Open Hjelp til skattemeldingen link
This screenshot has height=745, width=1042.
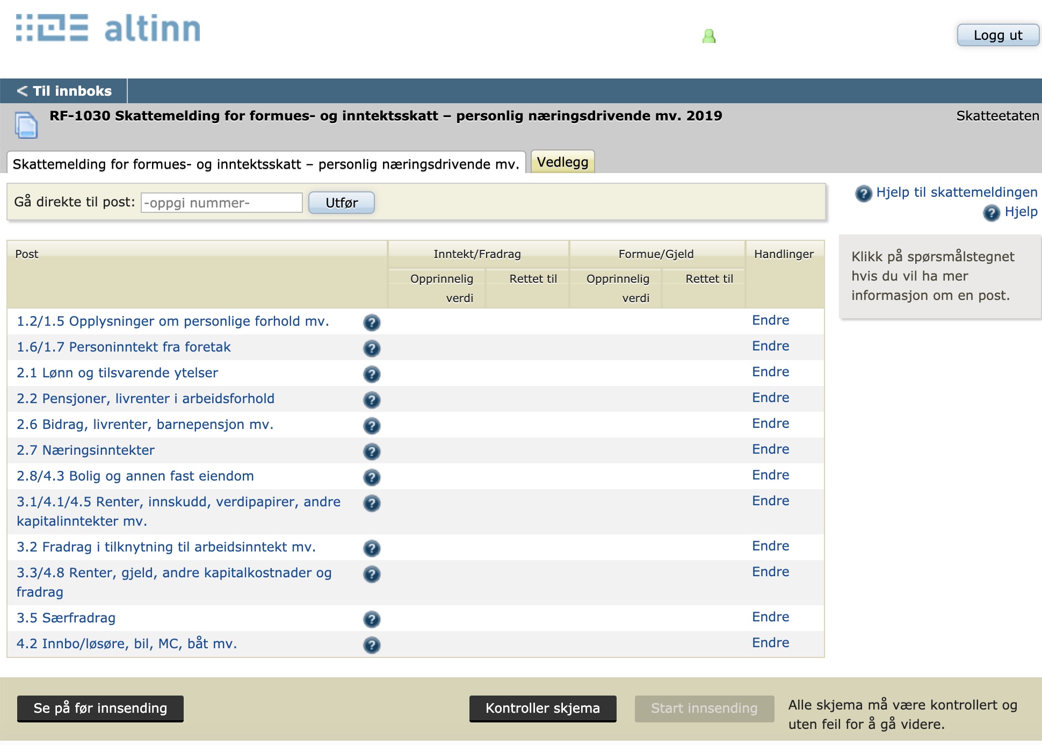tap(956, 192)
